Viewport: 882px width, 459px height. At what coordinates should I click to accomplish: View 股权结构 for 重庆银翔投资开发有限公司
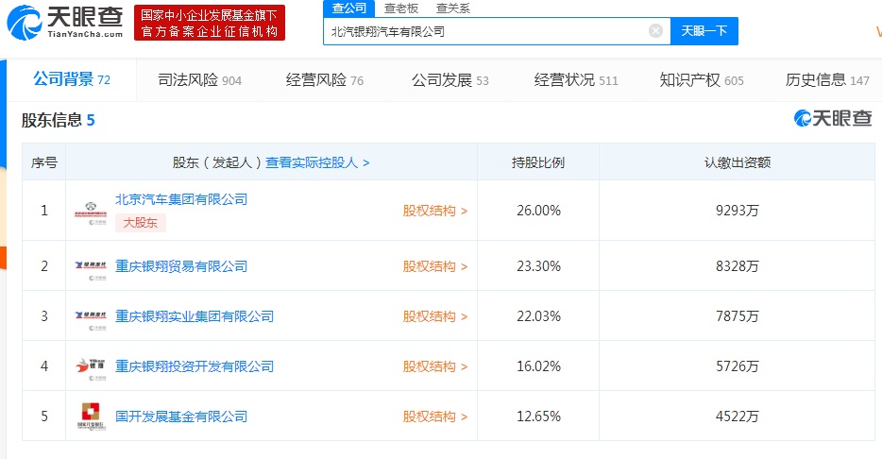coord(434,366)
